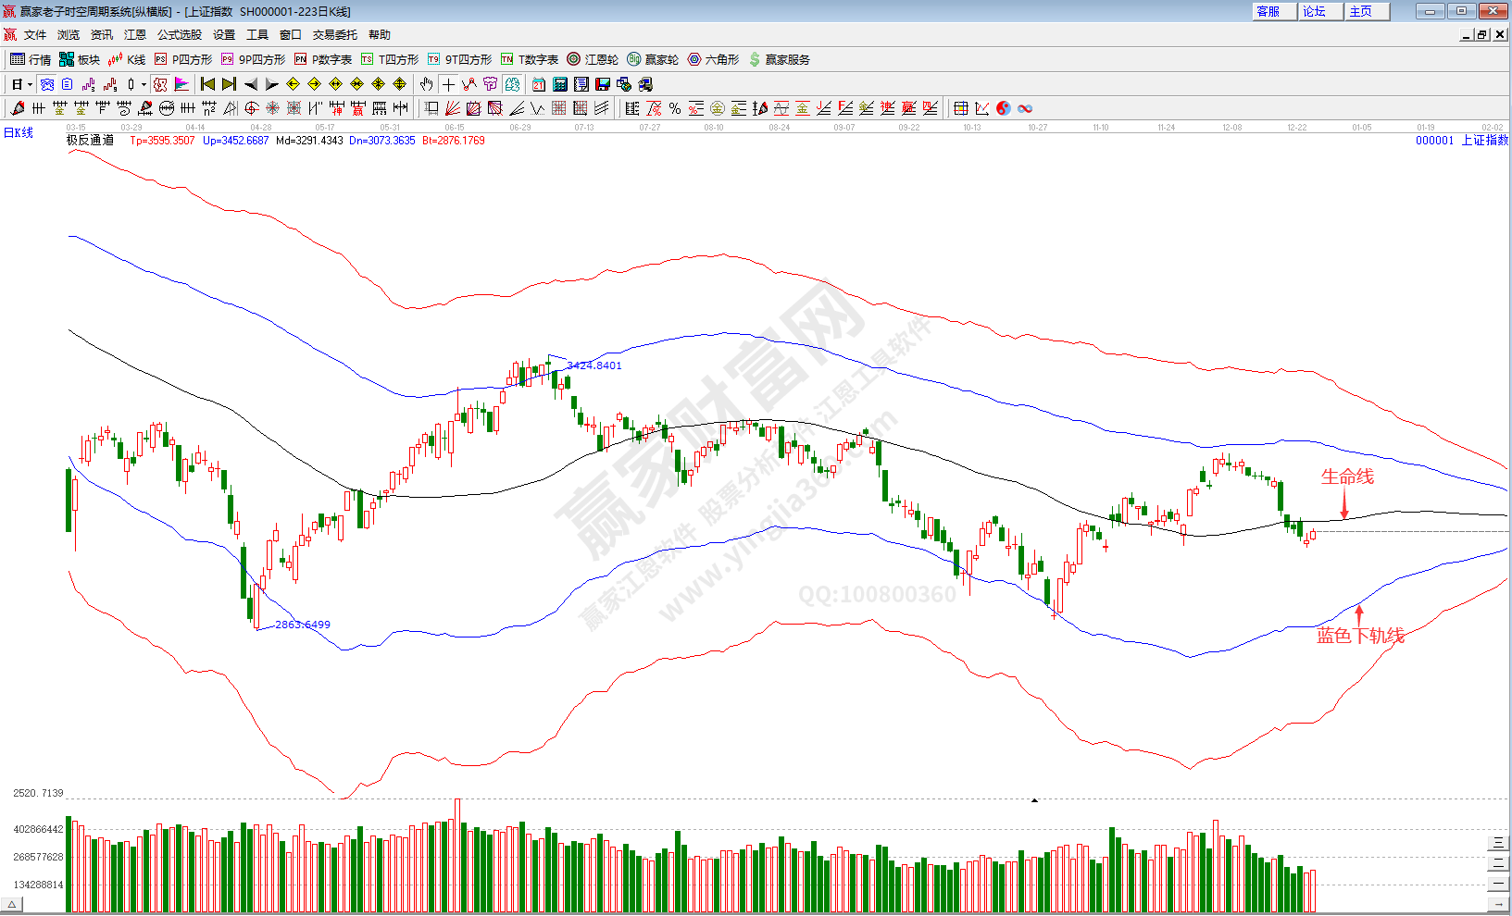Click the 极反通道 indicator label
The width and height of the screenshot is (1512, 916).
[x=90, y=141]
